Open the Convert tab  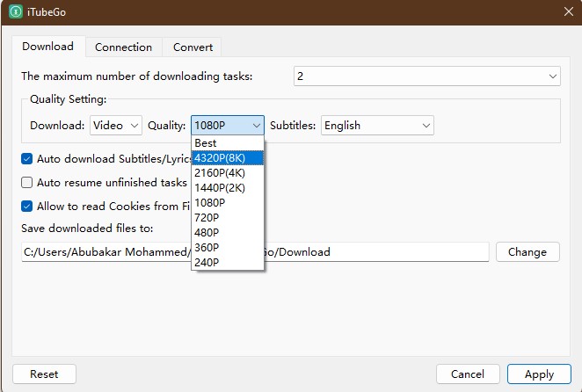(x=193, y=47)
